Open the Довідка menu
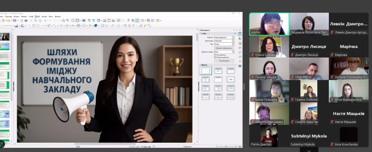This screenshot has height=152, width=372. coord(58,17)
